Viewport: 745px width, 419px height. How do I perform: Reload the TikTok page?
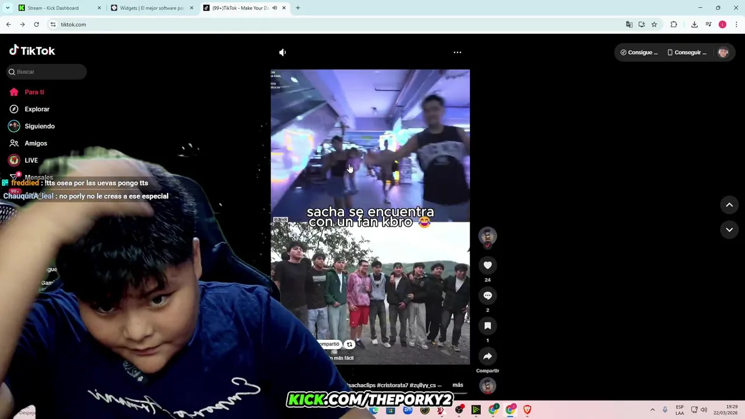(x=36, y=24)
